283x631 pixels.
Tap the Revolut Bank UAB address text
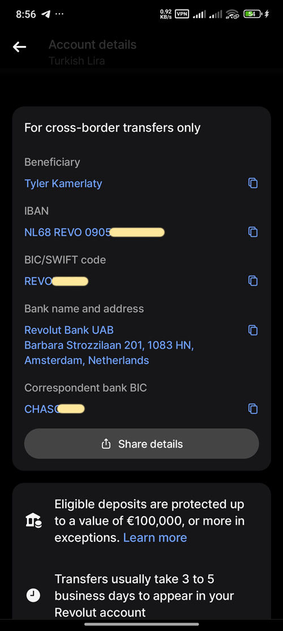click(x=109, y=345)
